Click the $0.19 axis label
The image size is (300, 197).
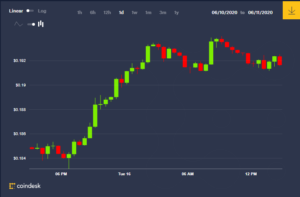20,85
